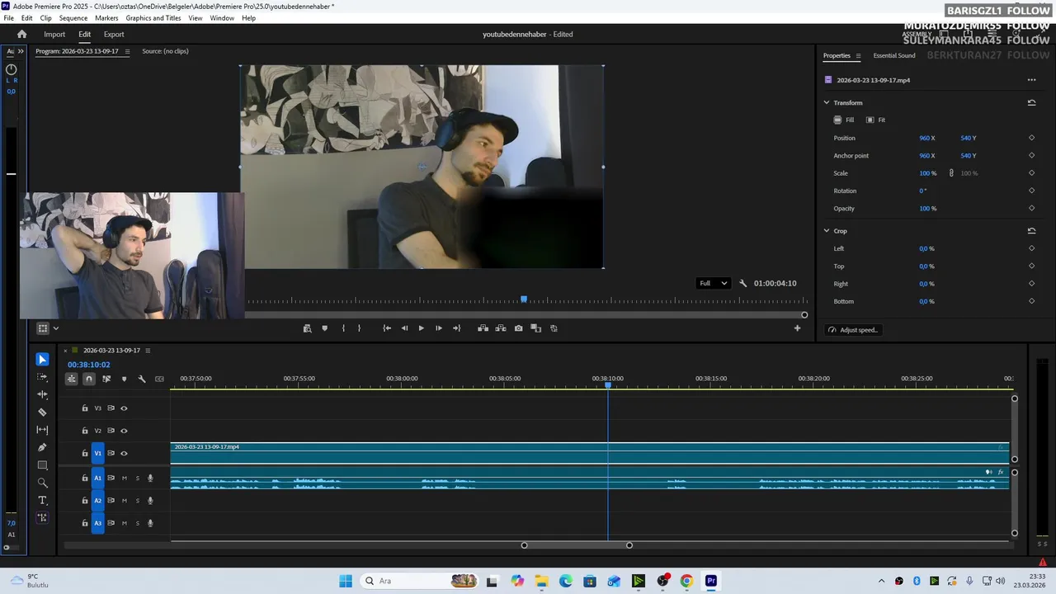Toggle Snap in timeline magnet
This screenshot has height=594, width=1056.
(x=89, y=379)
